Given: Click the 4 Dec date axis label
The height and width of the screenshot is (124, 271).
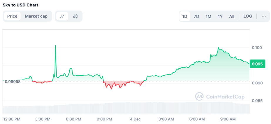Looking at the screenshot, I should click(x=136, y=119).
